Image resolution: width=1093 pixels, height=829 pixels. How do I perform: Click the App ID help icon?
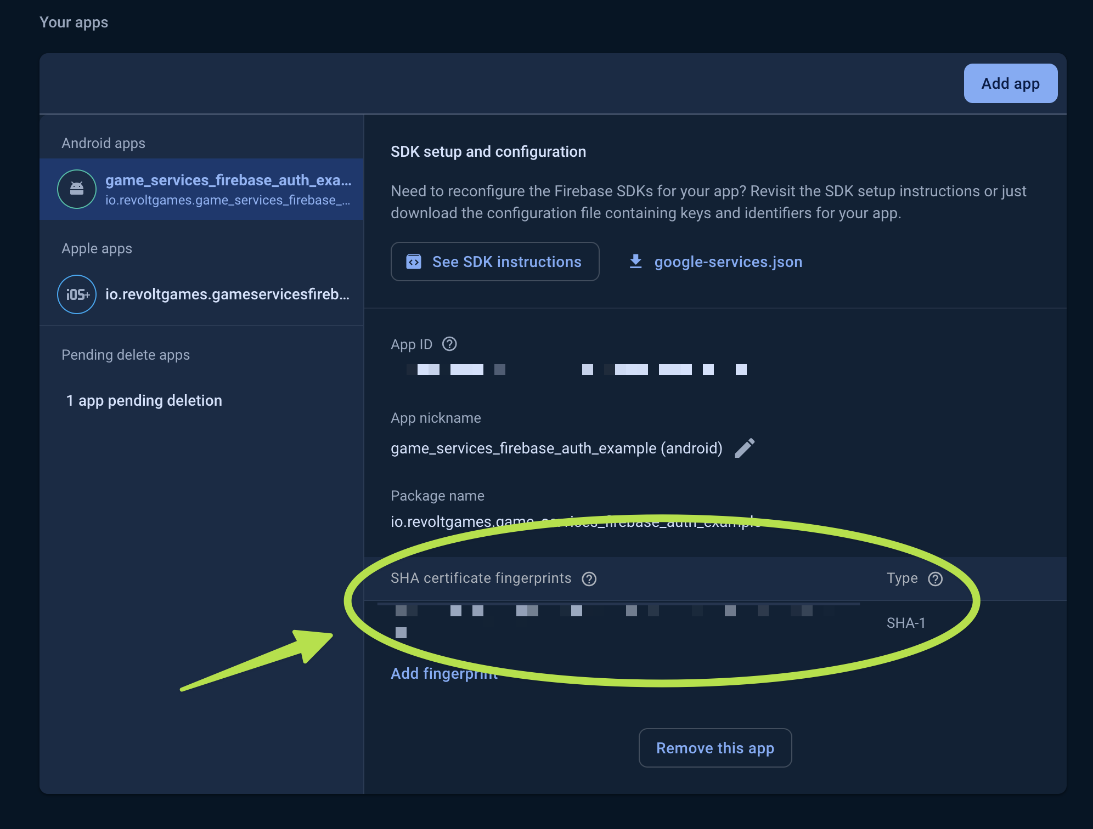(449, 344)
